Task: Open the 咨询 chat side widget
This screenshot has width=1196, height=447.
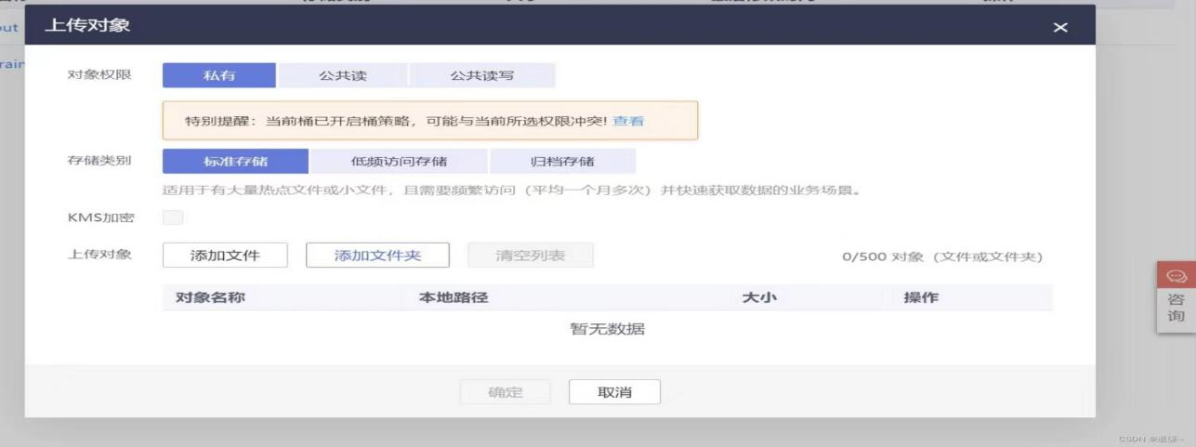Action: 1176,296
